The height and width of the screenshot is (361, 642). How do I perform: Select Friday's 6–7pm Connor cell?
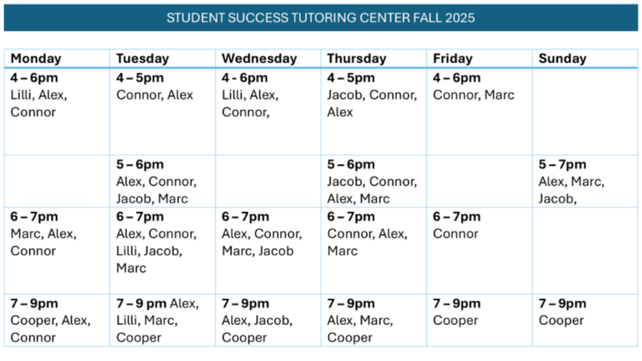tap(480, 250)
